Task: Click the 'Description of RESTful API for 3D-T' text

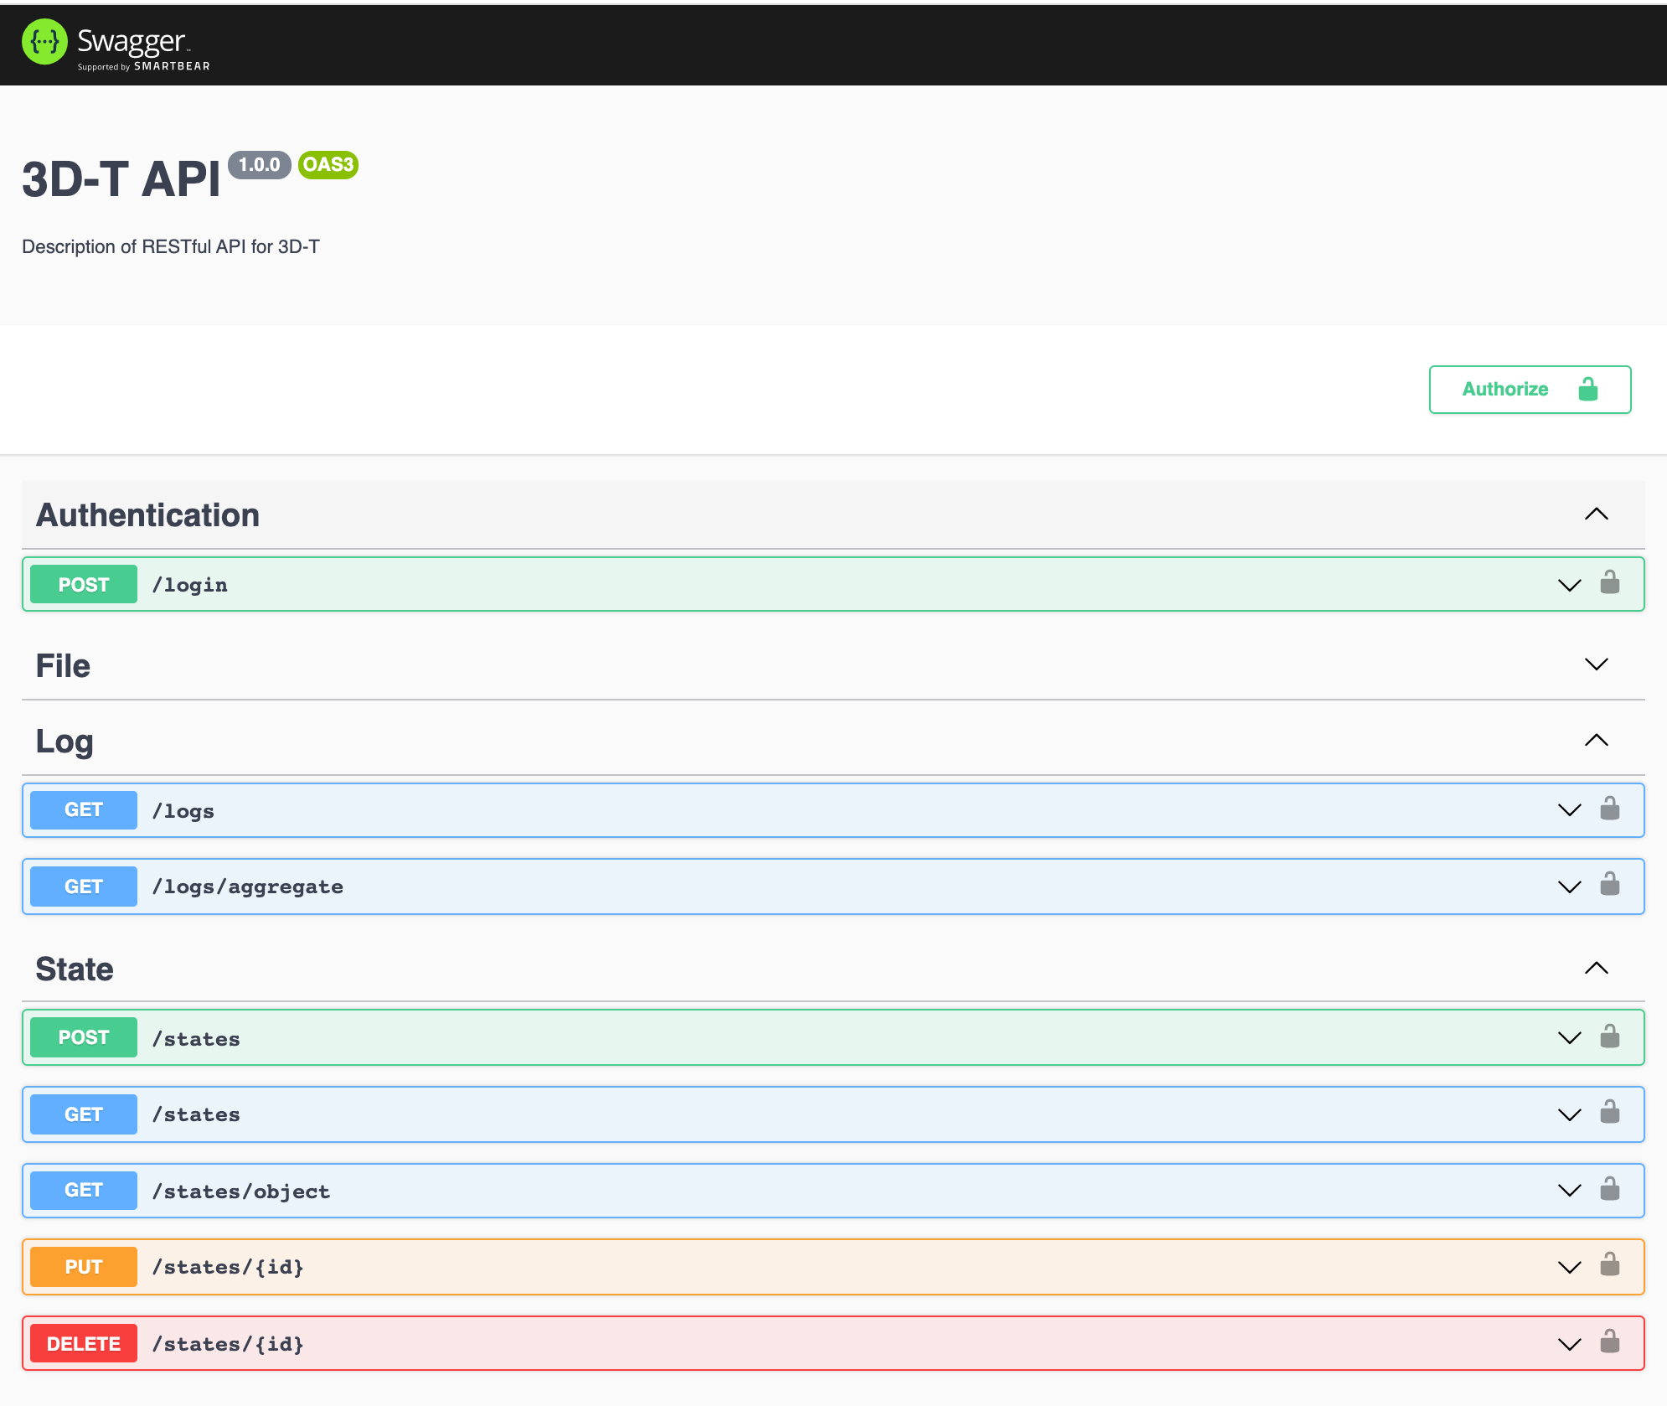Action: pyautogui.click(x=171, y=247)
